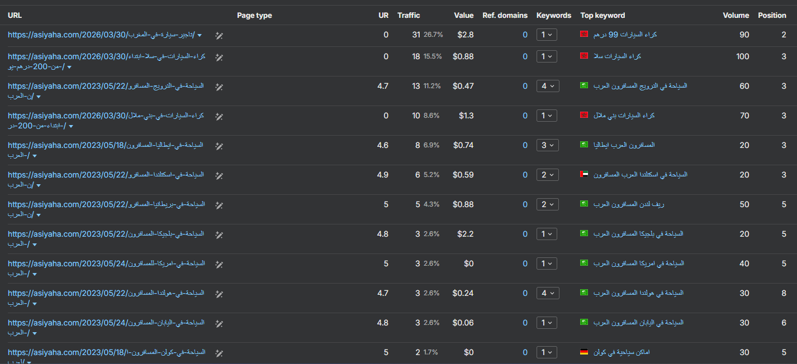The height and width of the screenshot is (364, 797).
Task: Open the asiyaha.com URL link in the traffic 31 row
Action: pos(101,35)
